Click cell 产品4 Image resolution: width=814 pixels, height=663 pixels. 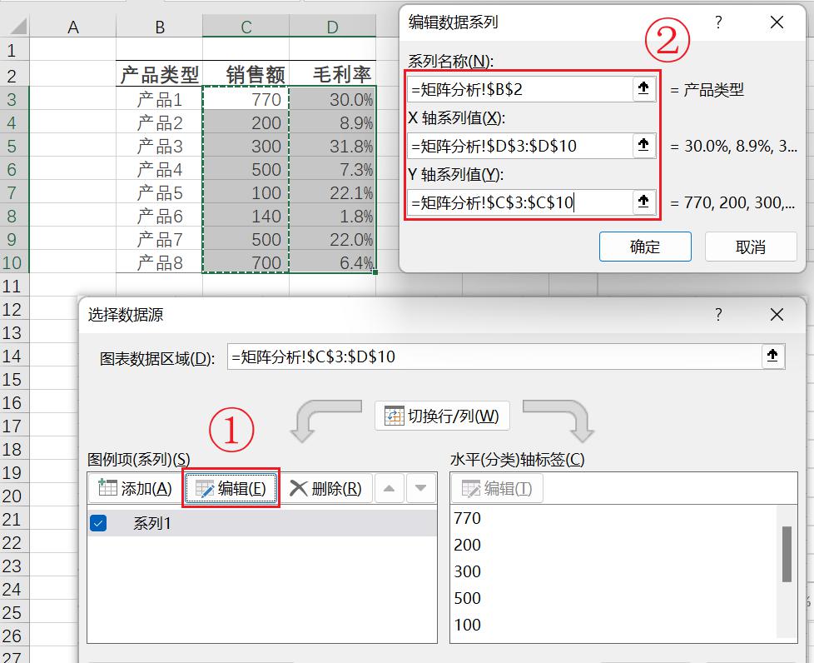[159, 169]
